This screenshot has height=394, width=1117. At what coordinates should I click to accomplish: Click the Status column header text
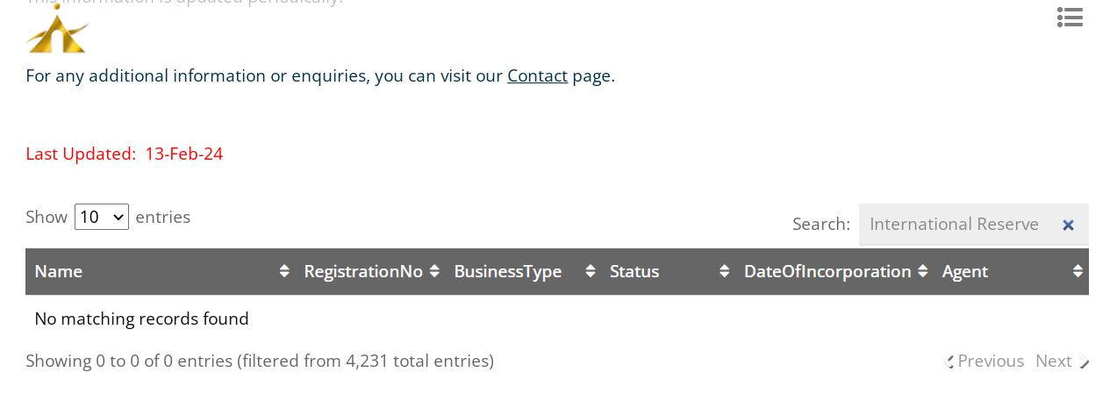(x=634, y=271)
